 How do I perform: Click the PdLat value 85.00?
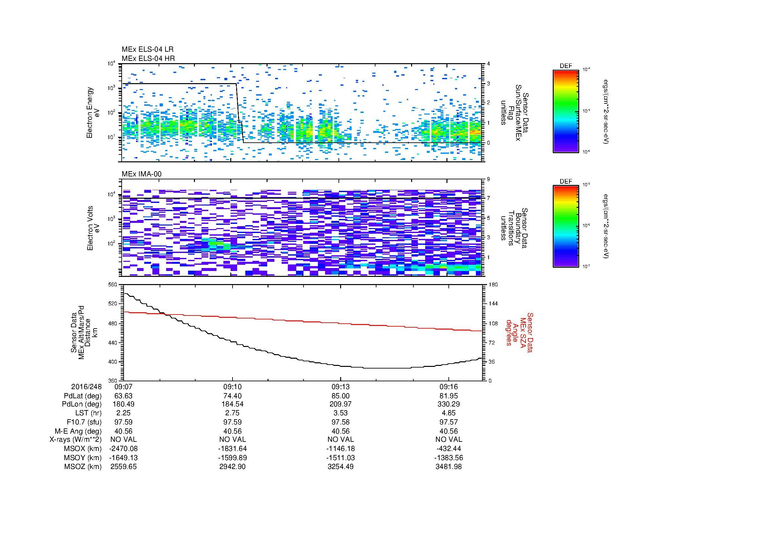tap(340, 396)
